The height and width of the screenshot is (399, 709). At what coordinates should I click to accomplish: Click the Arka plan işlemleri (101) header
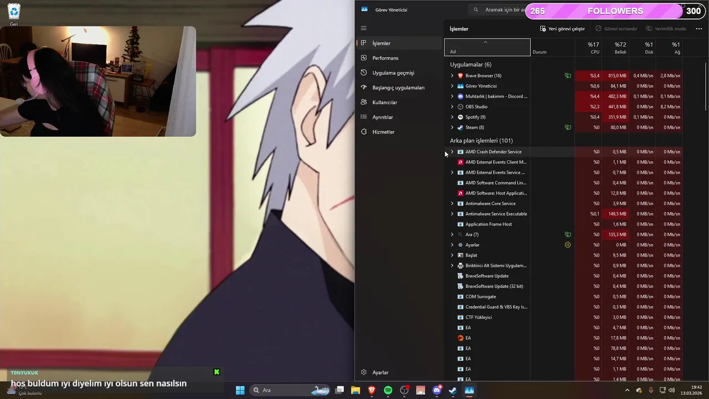(481, 141)
